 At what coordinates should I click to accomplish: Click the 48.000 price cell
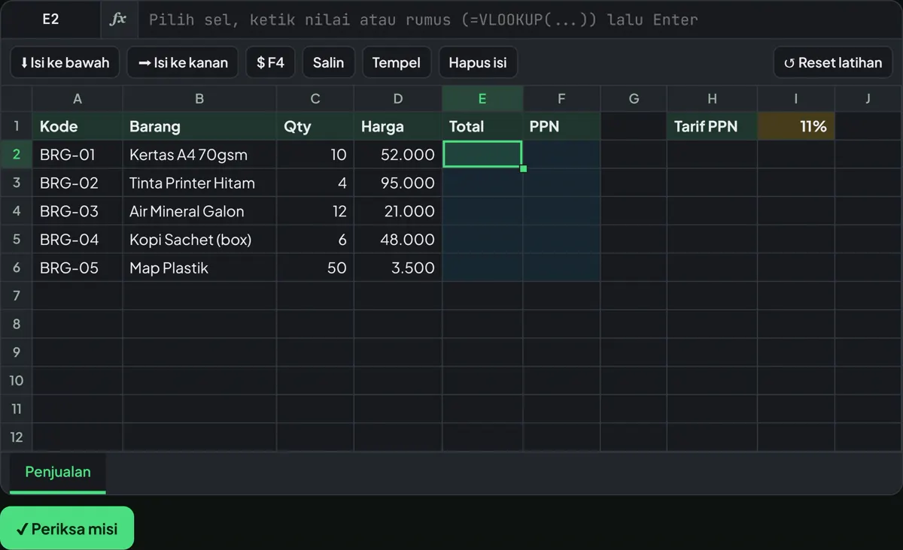pyautogui.click(x=398, y=240)
